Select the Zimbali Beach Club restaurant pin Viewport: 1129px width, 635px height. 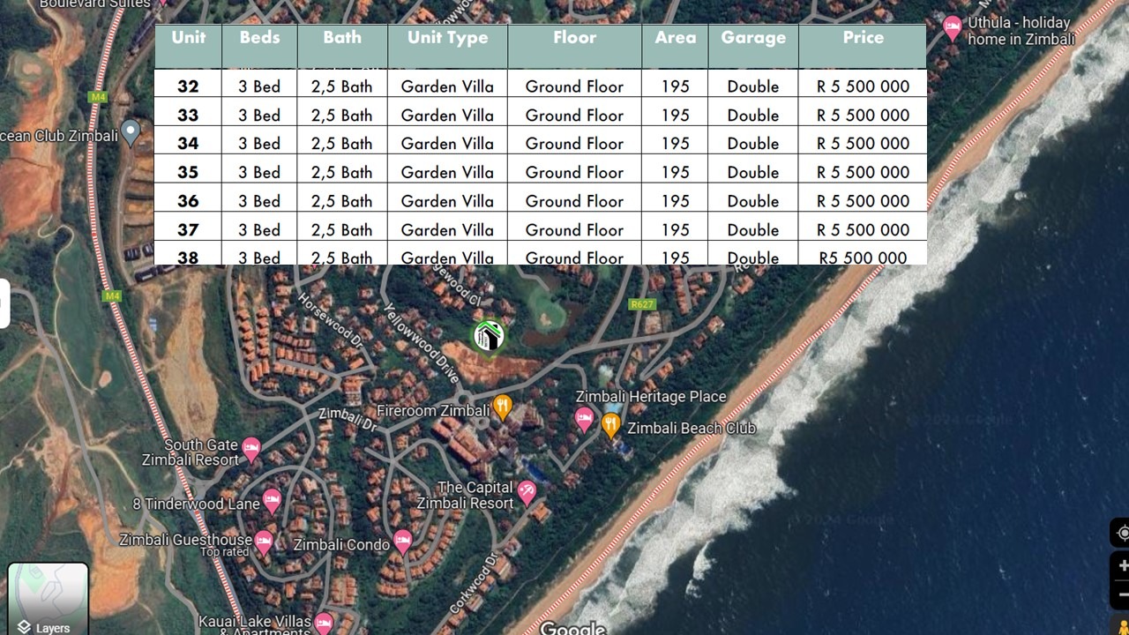tap(611, 424)
